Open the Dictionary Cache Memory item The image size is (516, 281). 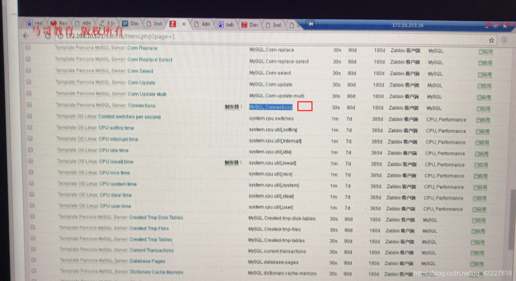point(156,272)
